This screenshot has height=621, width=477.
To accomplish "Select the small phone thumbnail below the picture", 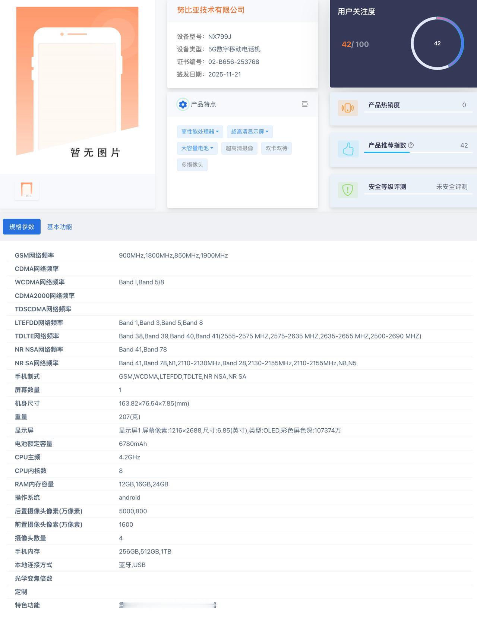I will [26, 190].
